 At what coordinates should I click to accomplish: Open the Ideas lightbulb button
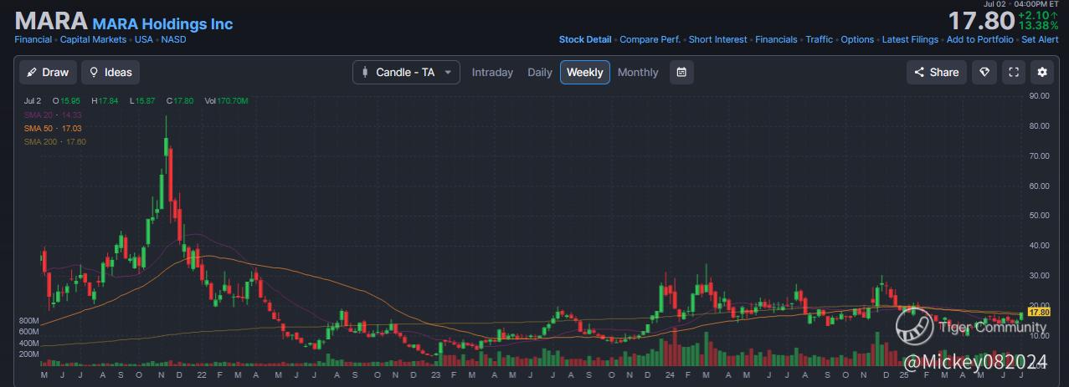(111, 72)
